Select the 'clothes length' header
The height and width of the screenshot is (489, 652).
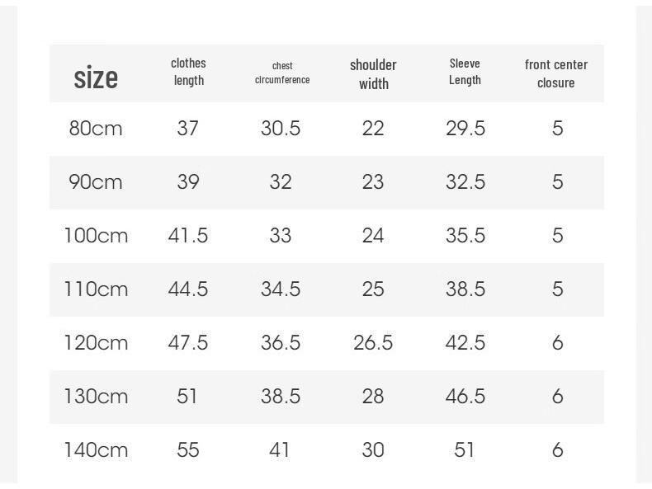[188, 72]
